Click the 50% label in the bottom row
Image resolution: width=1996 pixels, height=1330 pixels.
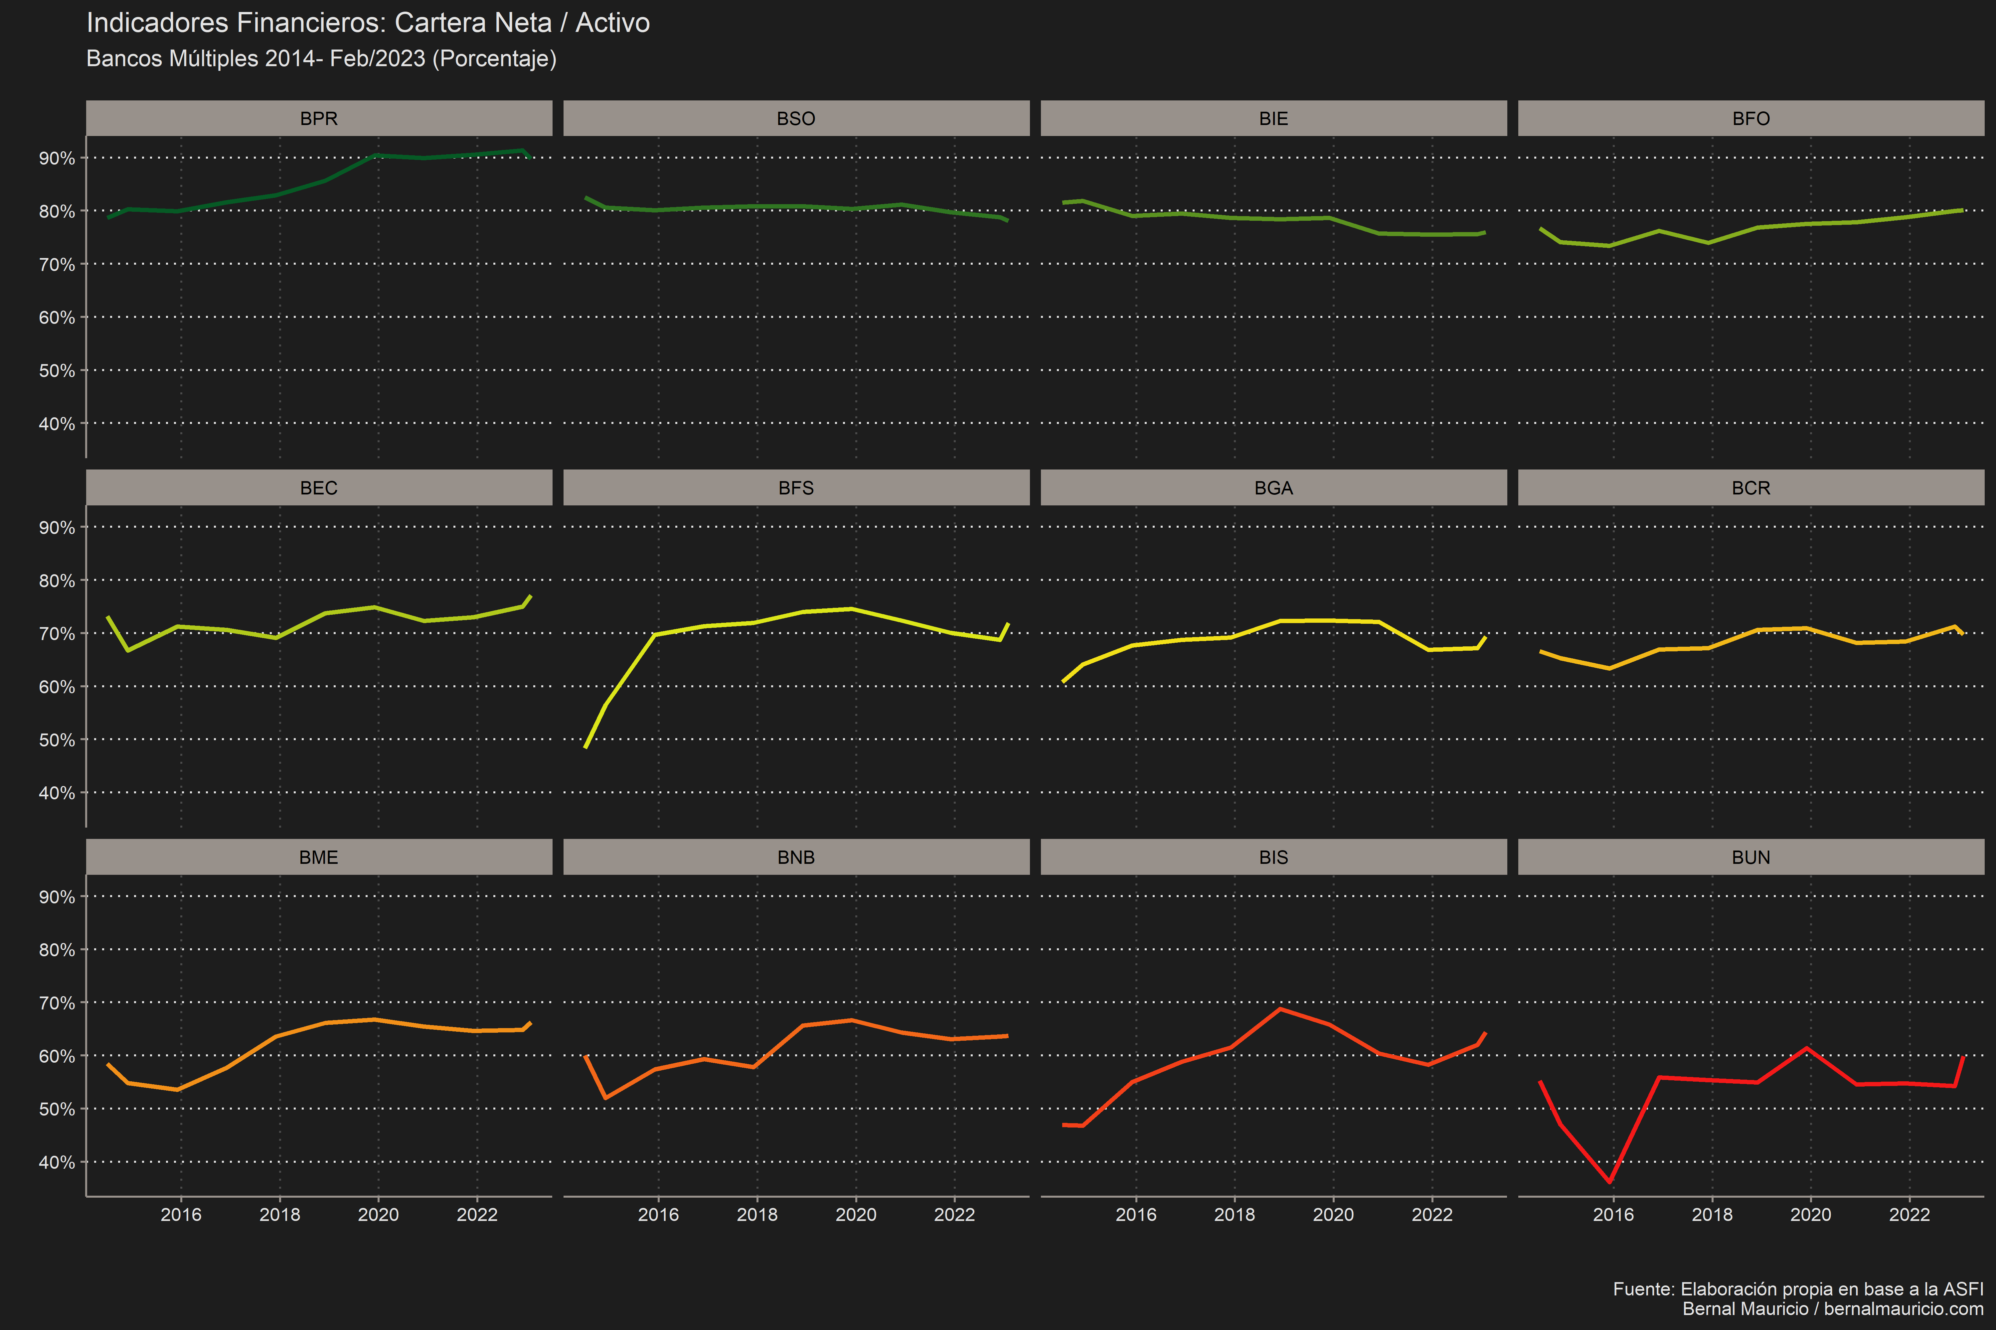(x=57, y=1110)
